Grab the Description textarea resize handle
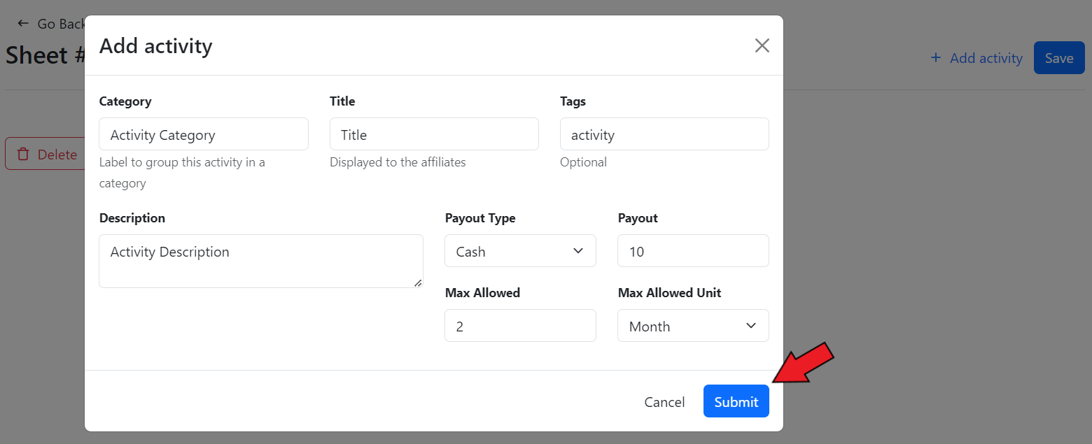 [x=418, y=282]
